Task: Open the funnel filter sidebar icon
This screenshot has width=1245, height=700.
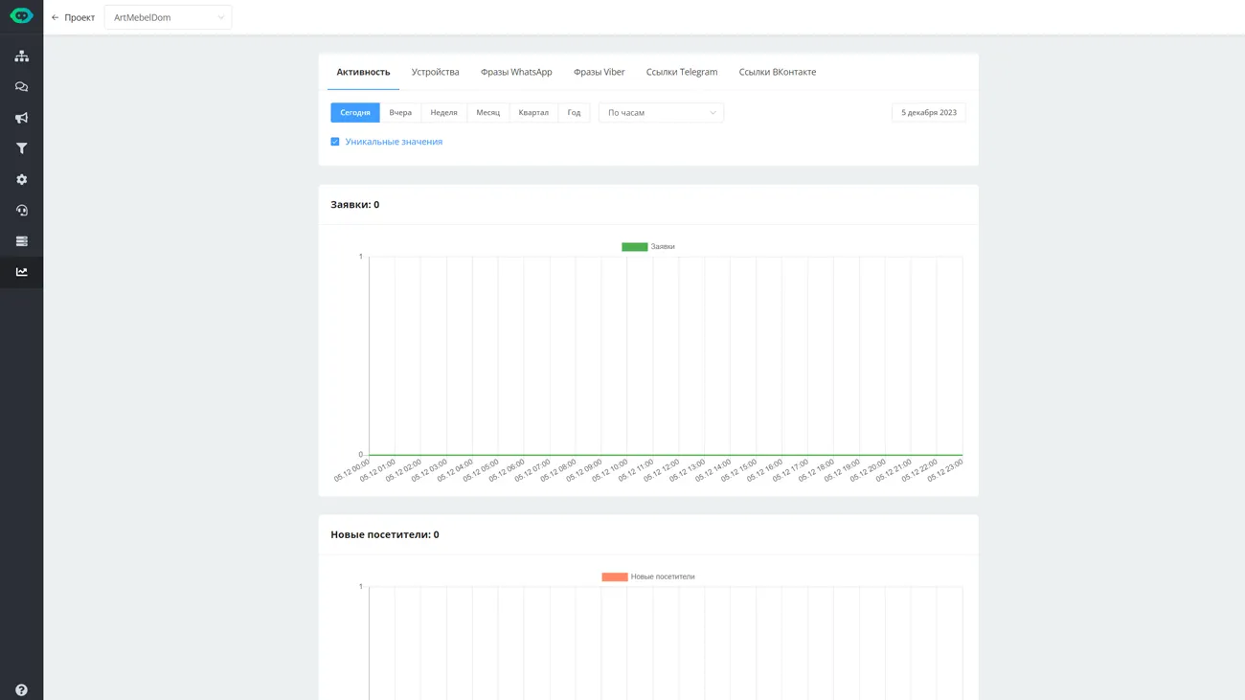Action: (21, 148)
